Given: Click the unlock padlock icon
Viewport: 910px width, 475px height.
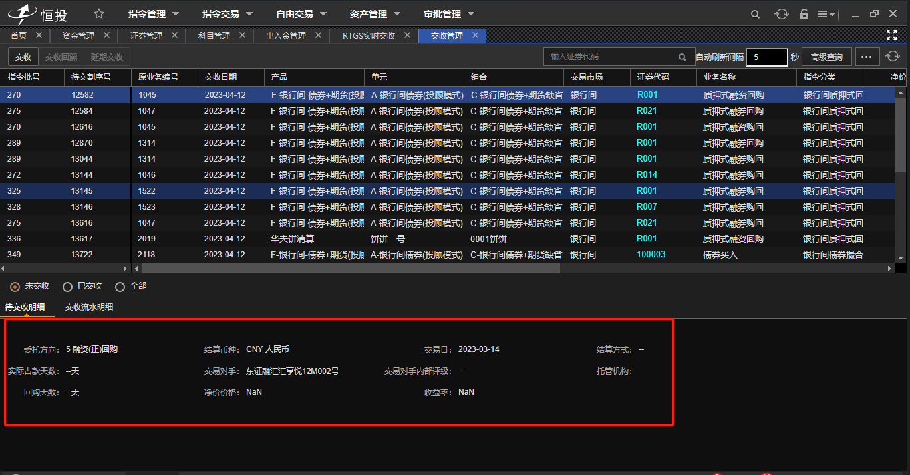Looking at the screenshot, I should 804,14.
